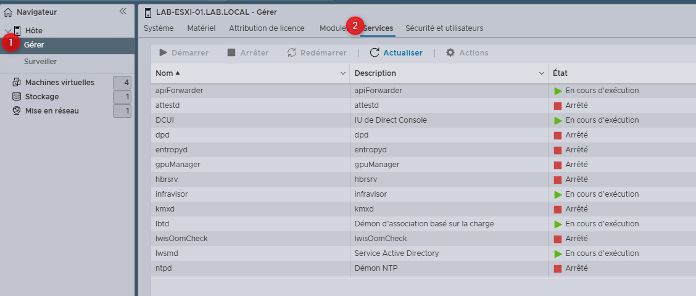This screenshot has width=696, height=296.
Task: Select the lwsmd service row
Action: click(247, 253)
